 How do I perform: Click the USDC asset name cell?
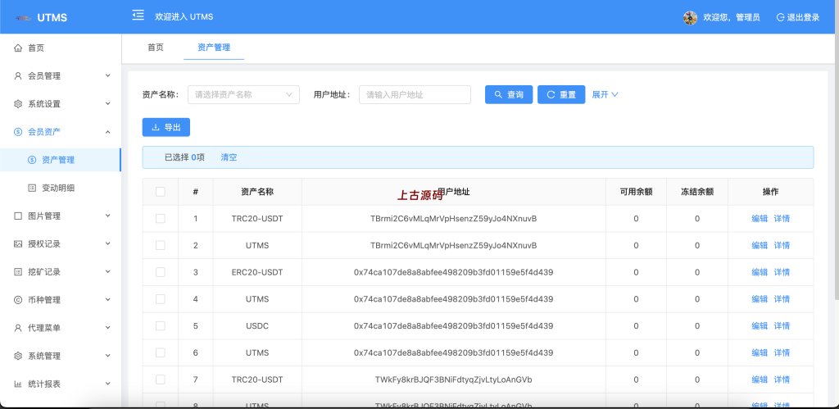(x=257, y=325)
